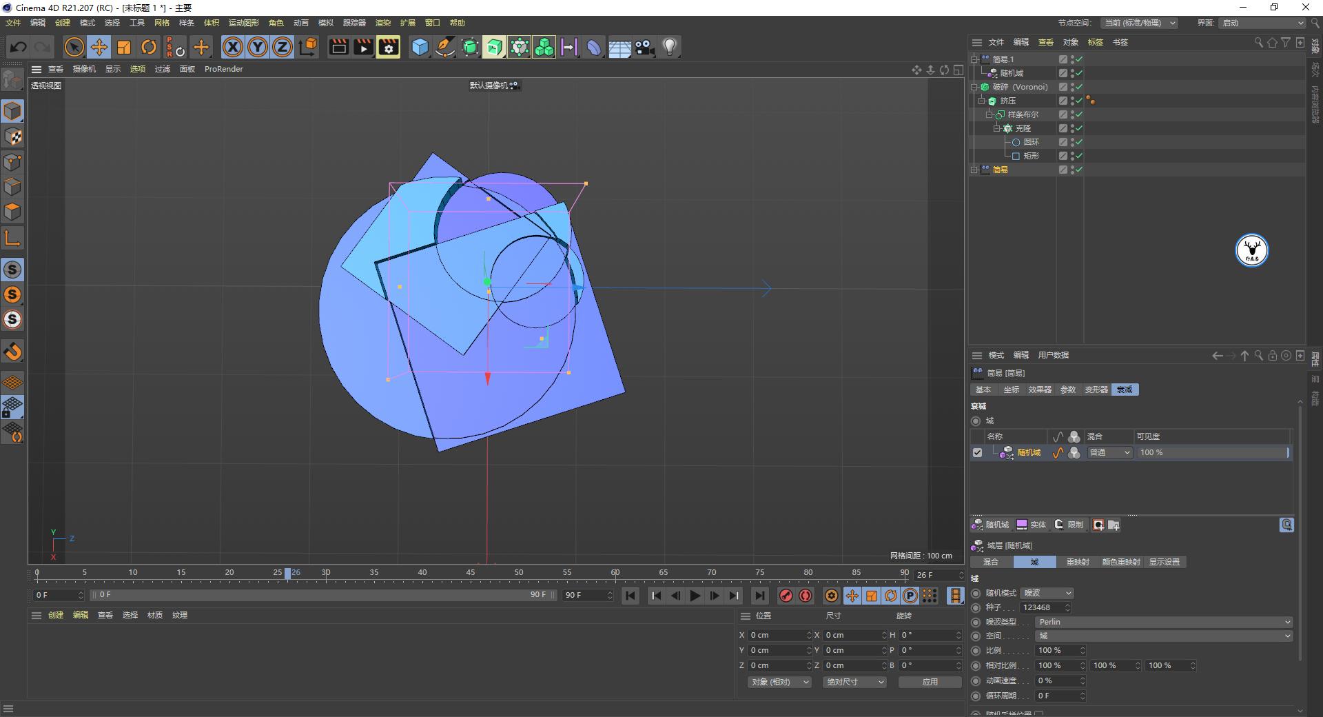Toggle the Y axis lock icon

(258, 47)
